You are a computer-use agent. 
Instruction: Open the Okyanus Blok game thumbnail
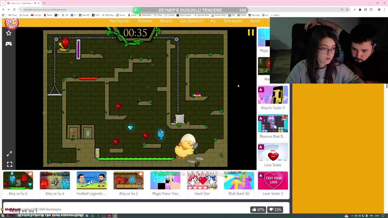click(x=273, y=123)
